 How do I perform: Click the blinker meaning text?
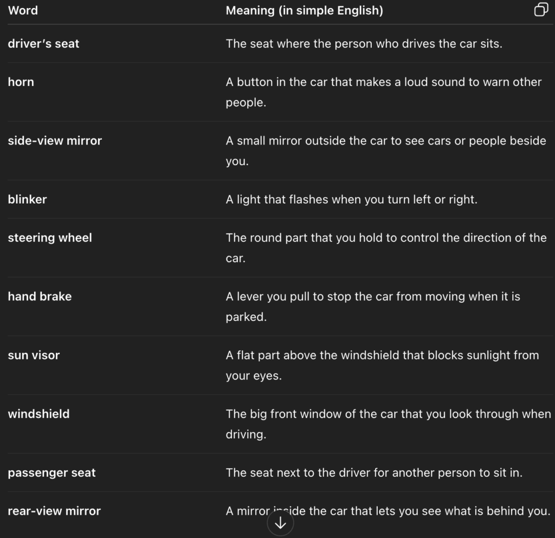pos(351,199)
